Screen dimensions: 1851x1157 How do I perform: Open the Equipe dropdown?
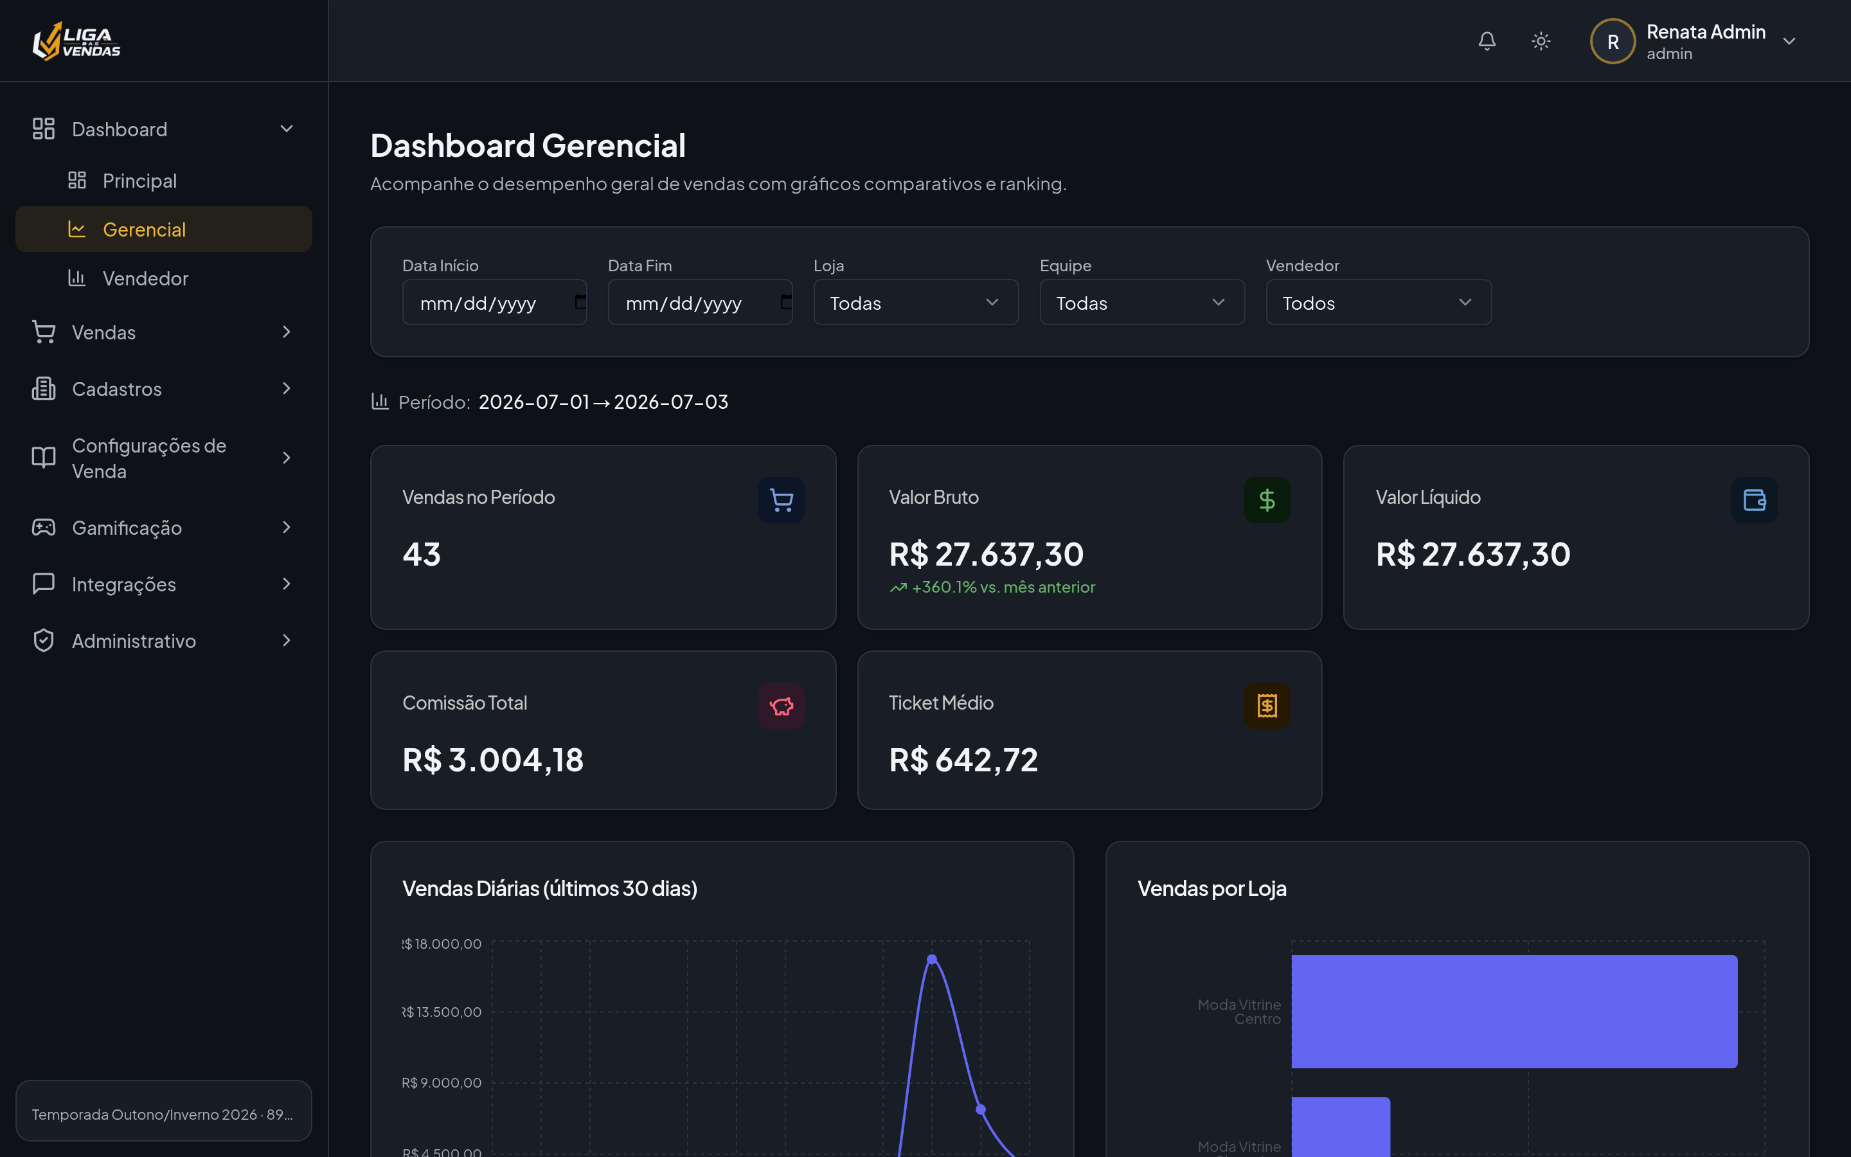[x=1143, y=302]
